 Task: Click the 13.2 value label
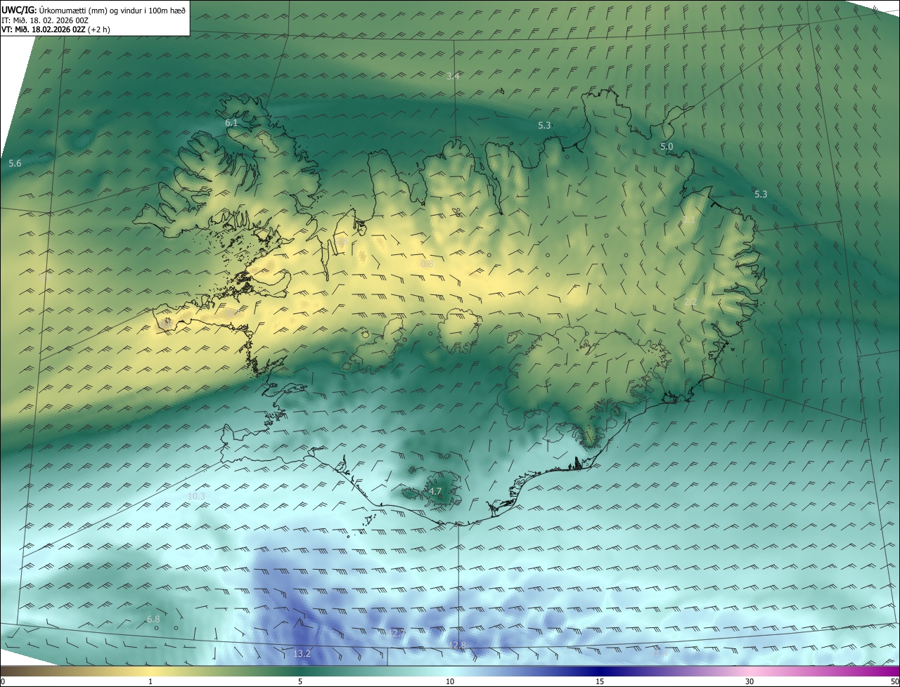302,654
